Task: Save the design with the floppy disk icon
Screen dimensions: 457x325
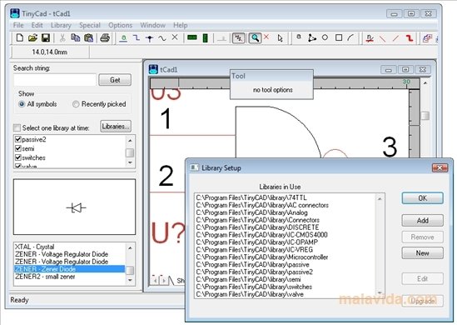Action: [46, 38]
